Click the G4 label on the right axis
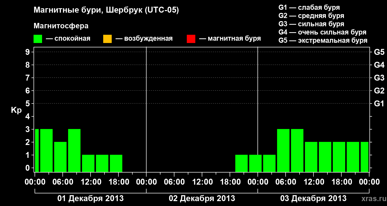Image resolution: width=387 pixels, height=206 pixels. [379, 65]
